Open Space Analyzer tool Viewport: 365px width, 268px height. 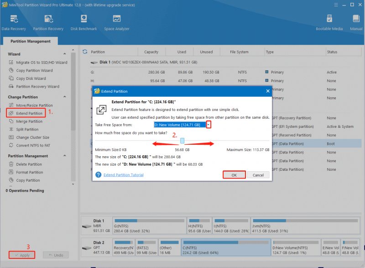click(x=117, y=22)
